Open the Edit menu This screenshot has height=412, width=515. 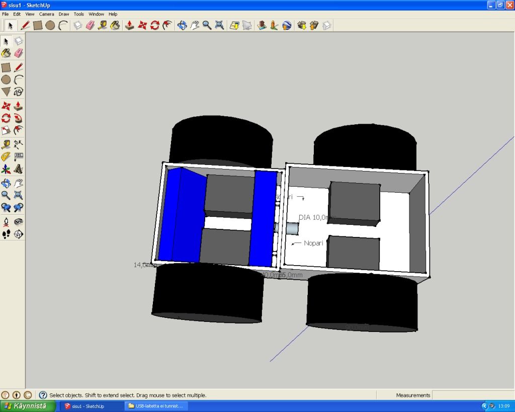point(17,14)
